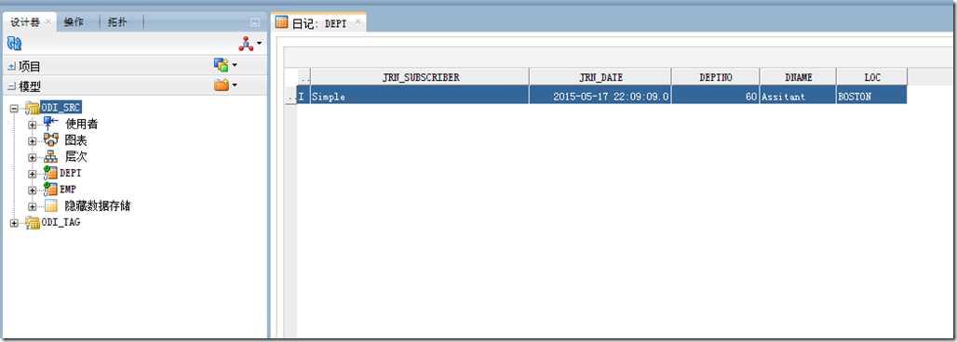
Task: Sort by JRN_SUBSCRIBER column header
Action: click(421, 77)
